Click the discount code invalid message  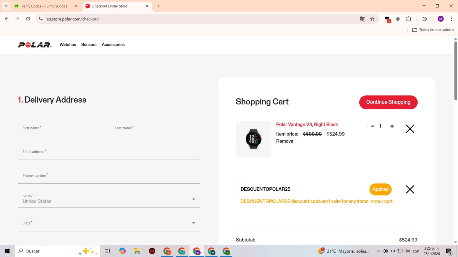(316, 202)
